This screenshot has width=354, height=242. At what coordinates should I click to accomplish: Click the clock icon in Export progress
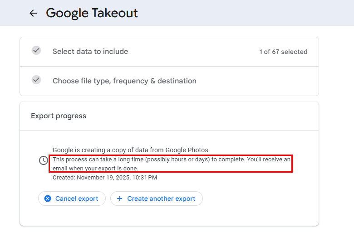[x=44, y=160]
